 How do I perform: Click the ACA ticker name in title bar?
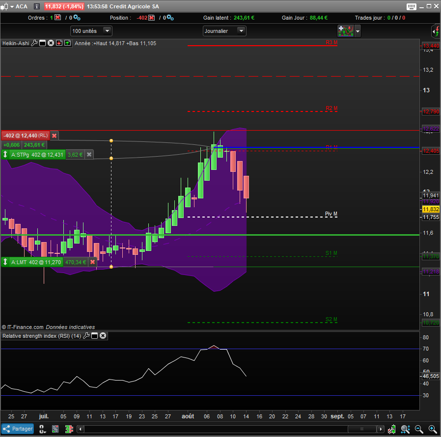coord(22,6)
